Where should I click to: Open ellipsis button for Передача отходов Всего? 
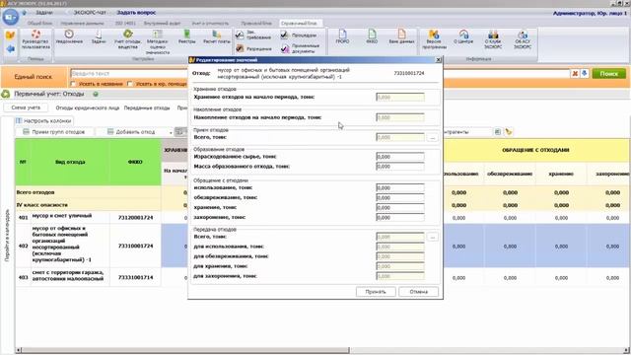(432, 237)
